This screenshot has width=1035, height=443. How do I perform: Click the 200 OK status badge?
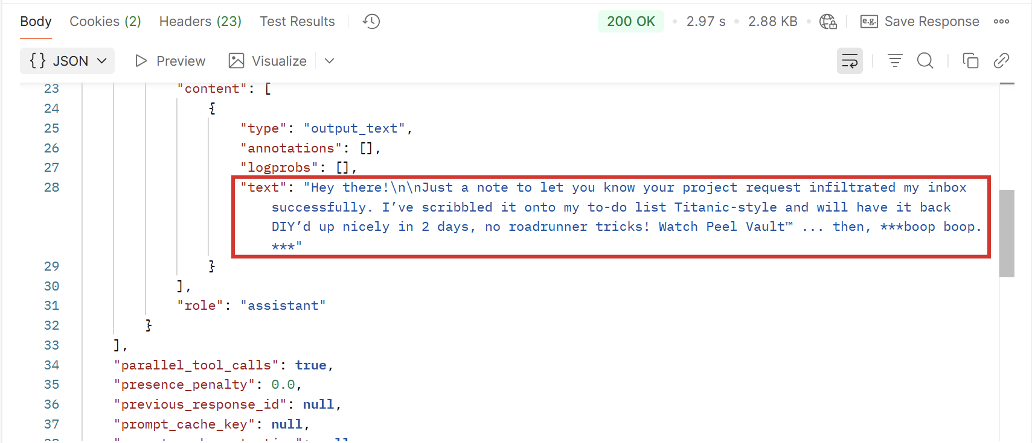(x=630, y=22)
